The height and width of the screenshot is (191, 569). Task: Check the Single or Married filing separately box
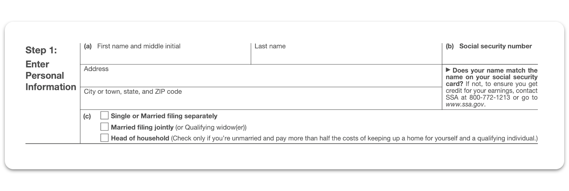pyautogui.click(x=105, y=116)
